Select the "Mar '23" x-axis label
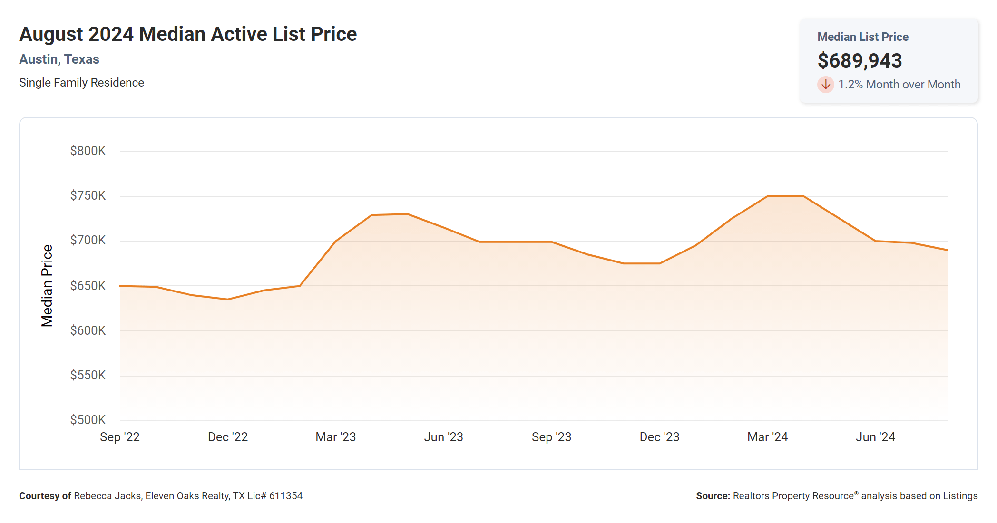 coord(336,437)
